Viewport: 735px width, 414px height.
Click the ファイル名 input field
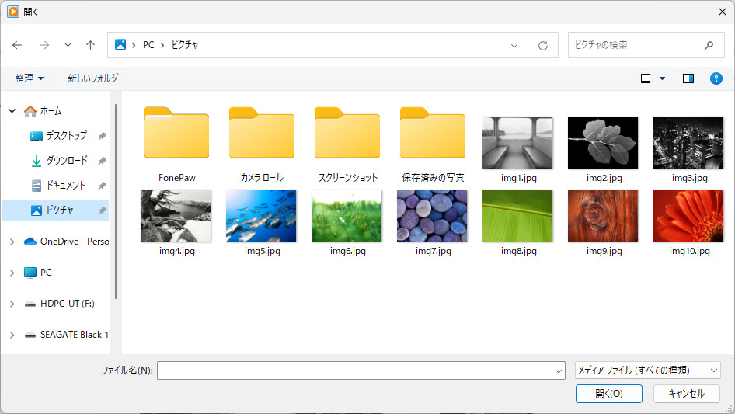pyautogui.click(x=360, y=371)
